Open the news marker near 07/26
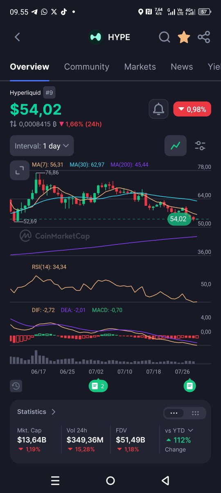 (189, 386)
